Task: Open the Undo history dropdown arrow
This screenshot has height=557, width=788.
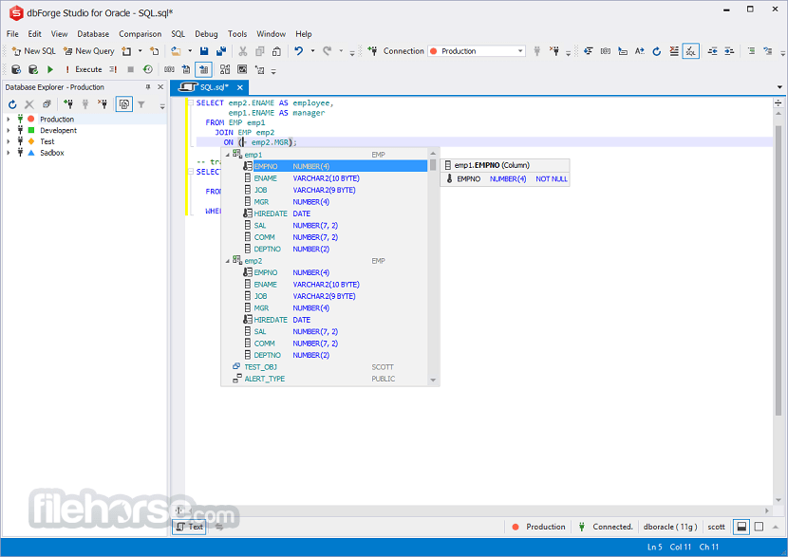Action: pos(312,51)
